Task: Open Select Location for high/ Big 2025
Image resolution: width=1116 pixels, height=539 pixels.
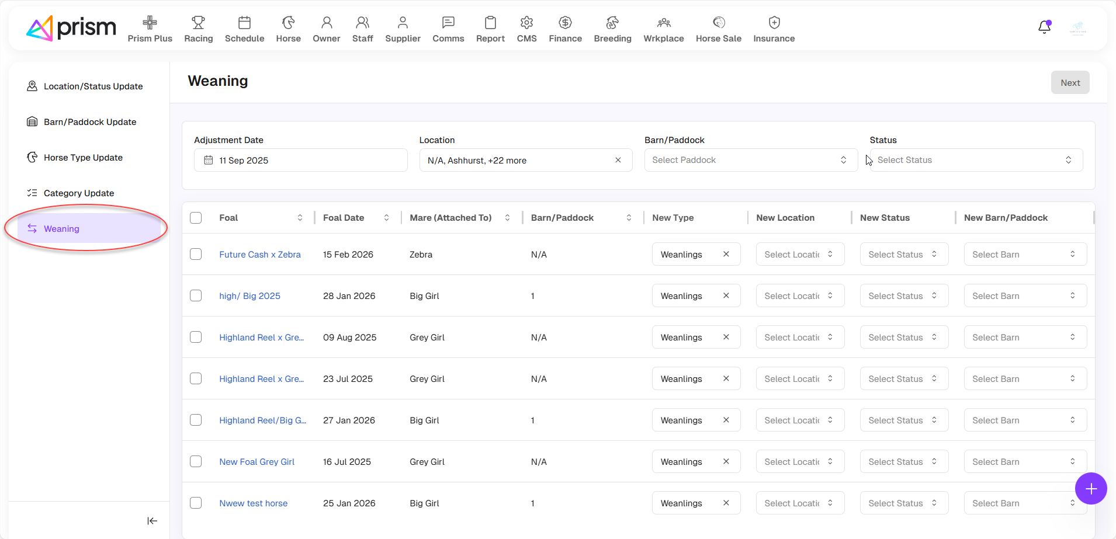Action: (x=799, y=296)
